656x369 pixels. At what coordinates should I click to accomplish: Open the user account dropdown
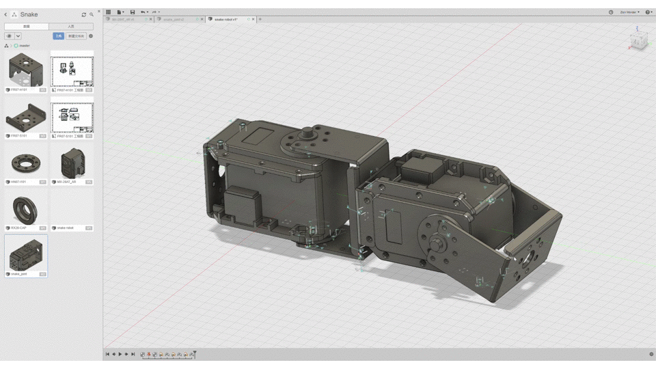tap(629, 12)
